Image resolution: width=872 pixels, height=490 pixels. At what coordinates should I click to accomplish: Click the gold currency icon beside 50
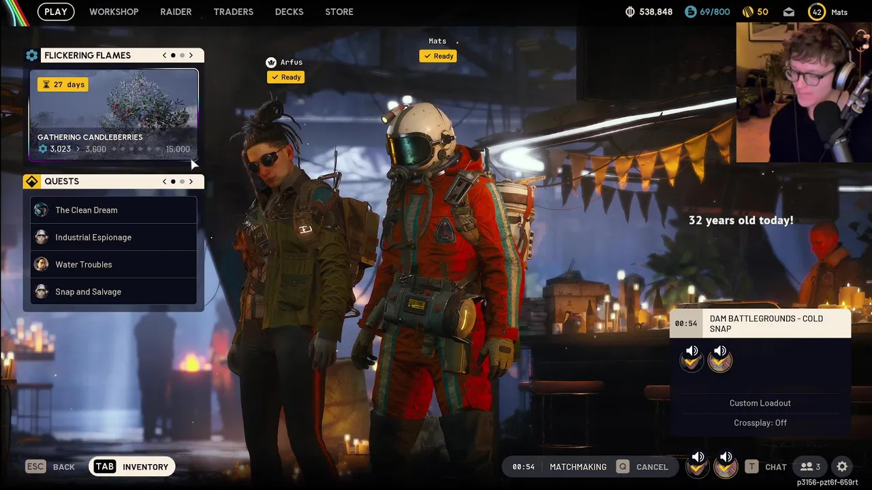[x=748, y=12]
